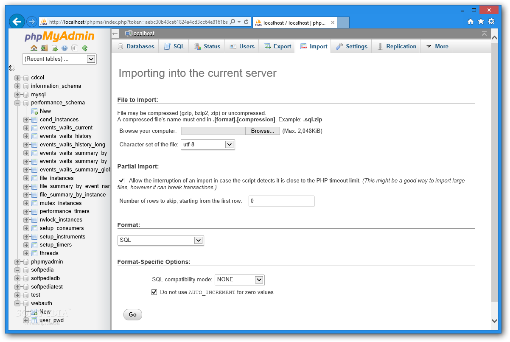This screenshot has height=342, width=510.
Task: Open address bar autocomplete dropdown arrow
Action: click(239, 22)
